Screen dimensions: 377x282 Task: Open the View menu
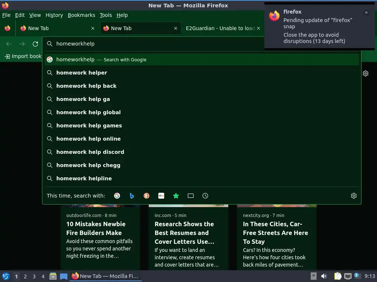click(x=35, y=15)
